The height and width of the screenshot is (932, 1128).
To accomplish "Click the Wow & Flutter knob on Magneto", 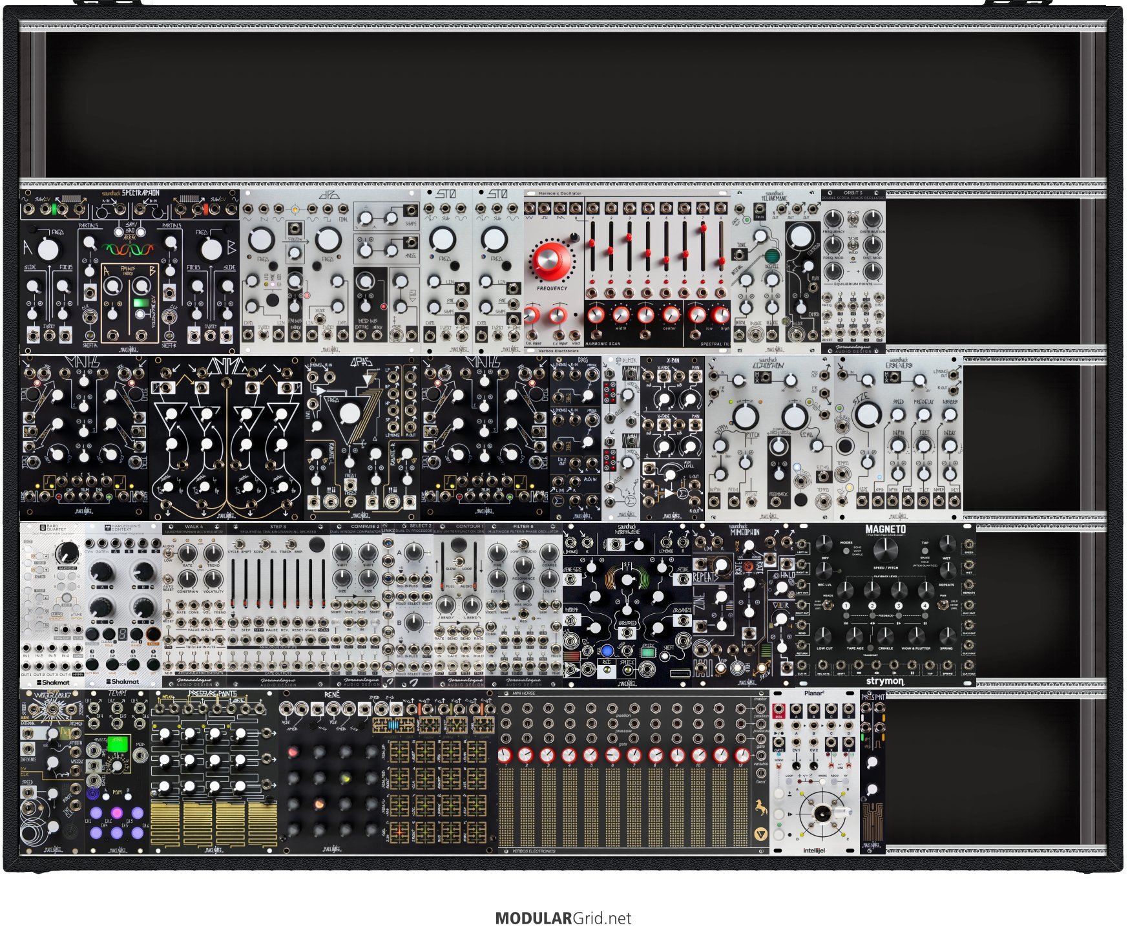I will tap(915, 635).
